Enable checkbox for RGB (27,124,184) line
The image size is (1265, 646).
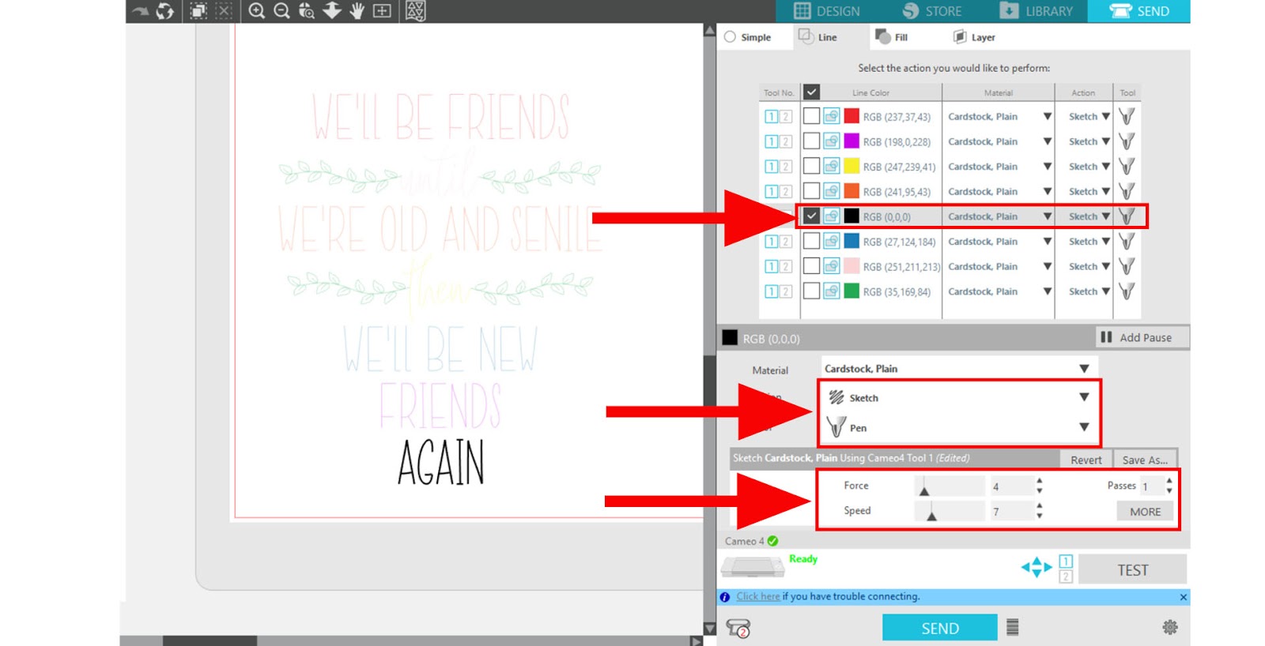pyautogui.click(x=811, y=242)
